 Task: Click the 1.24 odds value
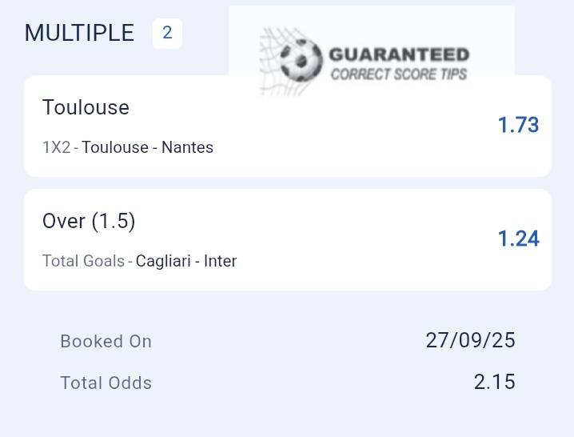(518, 239)
